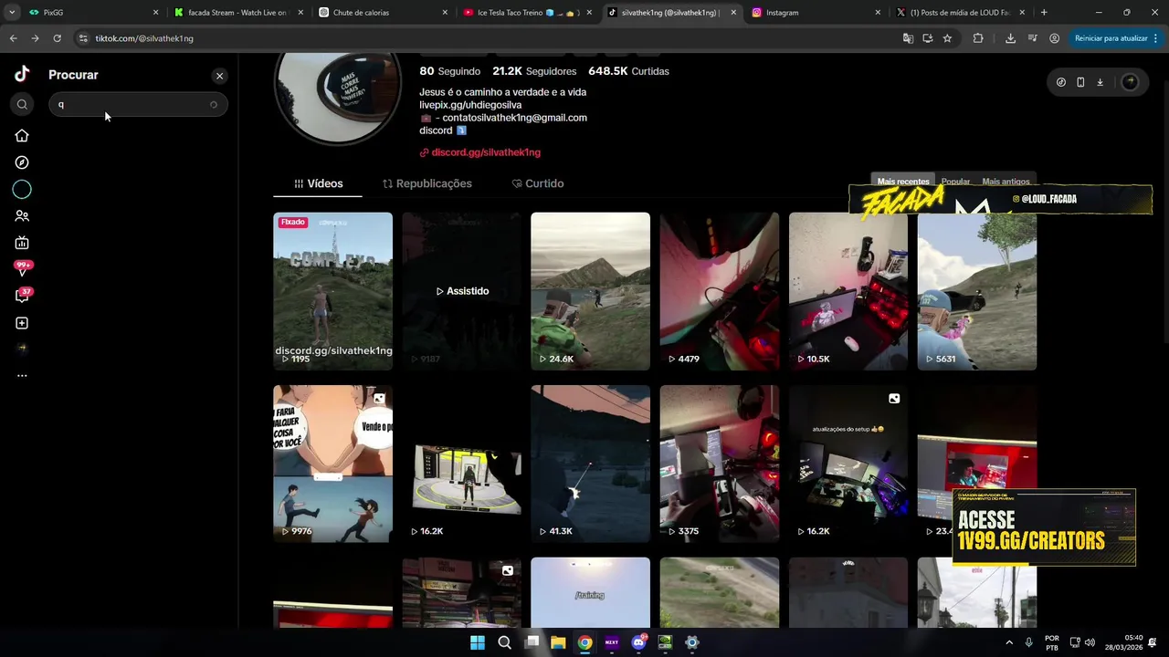Click the tiktok.com address bar
This screenshot has width=1169, height=657.
pos(484,38)
